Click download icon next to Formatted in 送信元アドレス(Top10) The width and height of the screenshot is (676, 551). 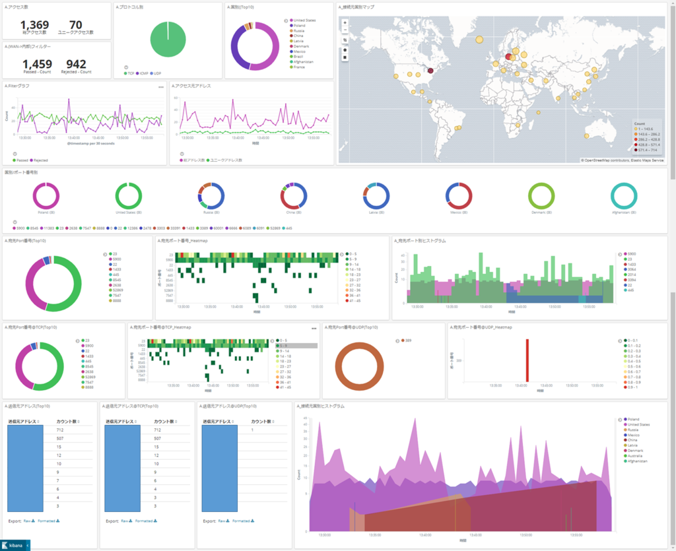[58, 521]
